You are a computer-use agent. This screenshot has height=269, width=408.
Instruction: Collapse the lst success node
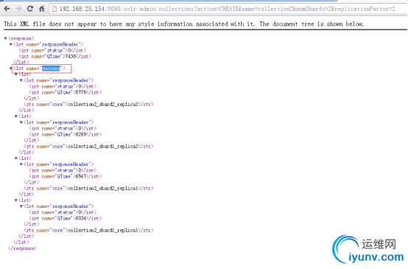pyautogui.click(x=10, y=69)
